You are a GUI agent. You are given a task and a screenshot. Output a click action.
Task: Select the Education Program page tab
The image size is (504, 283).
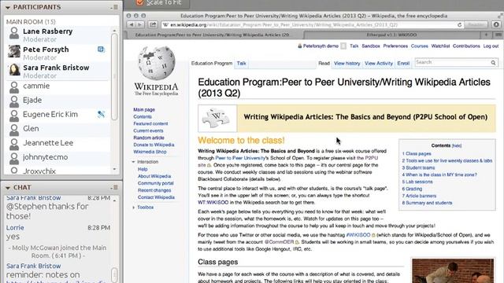pyautogui.click(x=212, y=63)
